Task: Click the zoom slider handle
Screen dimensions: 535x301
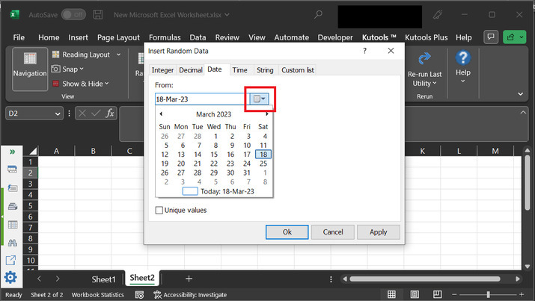Action: click(x=488, y=295)
